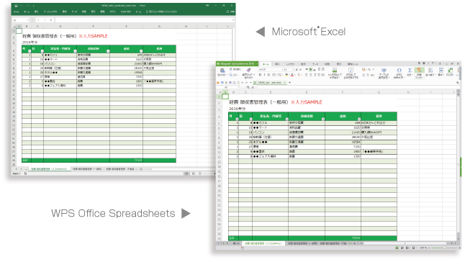Click horizontal scrollbar in WPS Spreadsheets
The width and height of the screenshot is (465, 262).
tap(405, 243)
